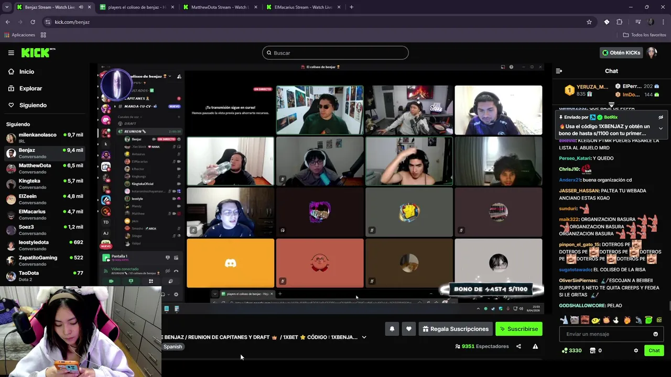The width and height of the screenshot is (671, 377).
Task: Expand the pinned BotRix message
Action: (x=661, y=128)
